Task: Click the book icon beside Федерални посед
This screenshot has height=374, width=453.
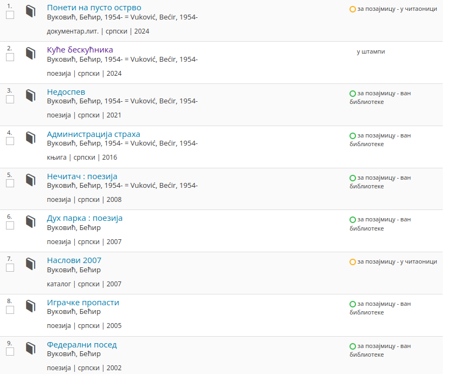Action: (30, 349)
